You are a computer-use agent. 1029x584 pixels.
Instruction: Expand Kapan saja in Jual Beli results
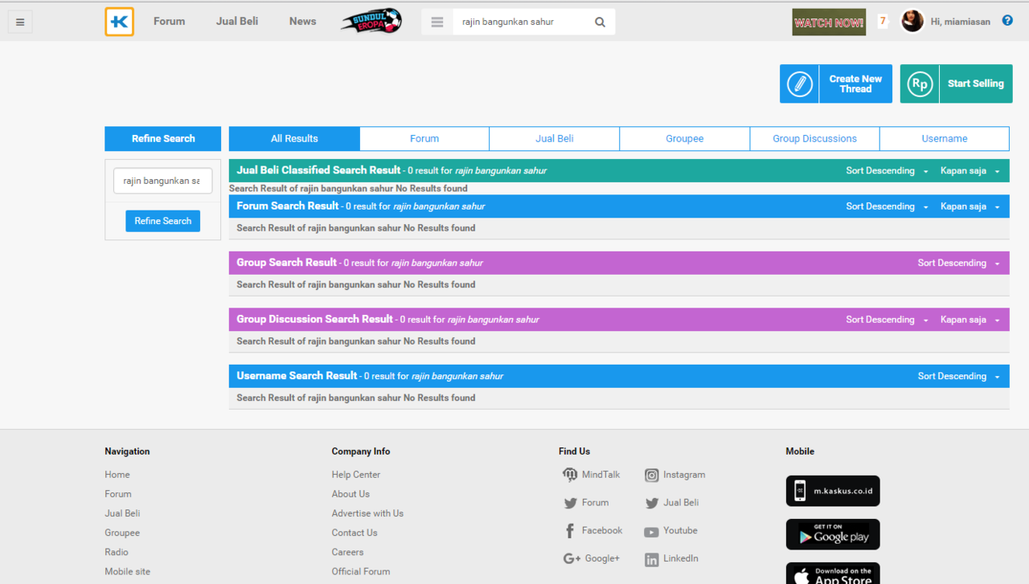click(x=970, y=171)
